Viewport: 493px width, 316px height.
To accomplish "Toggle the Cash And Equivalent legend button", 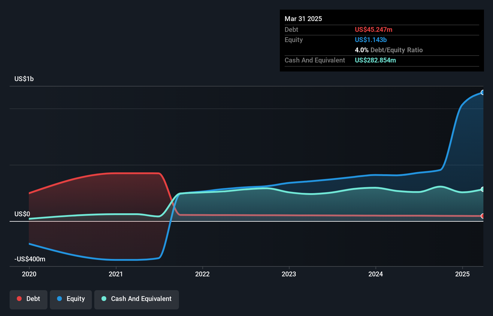I will (x=137, y=299).
